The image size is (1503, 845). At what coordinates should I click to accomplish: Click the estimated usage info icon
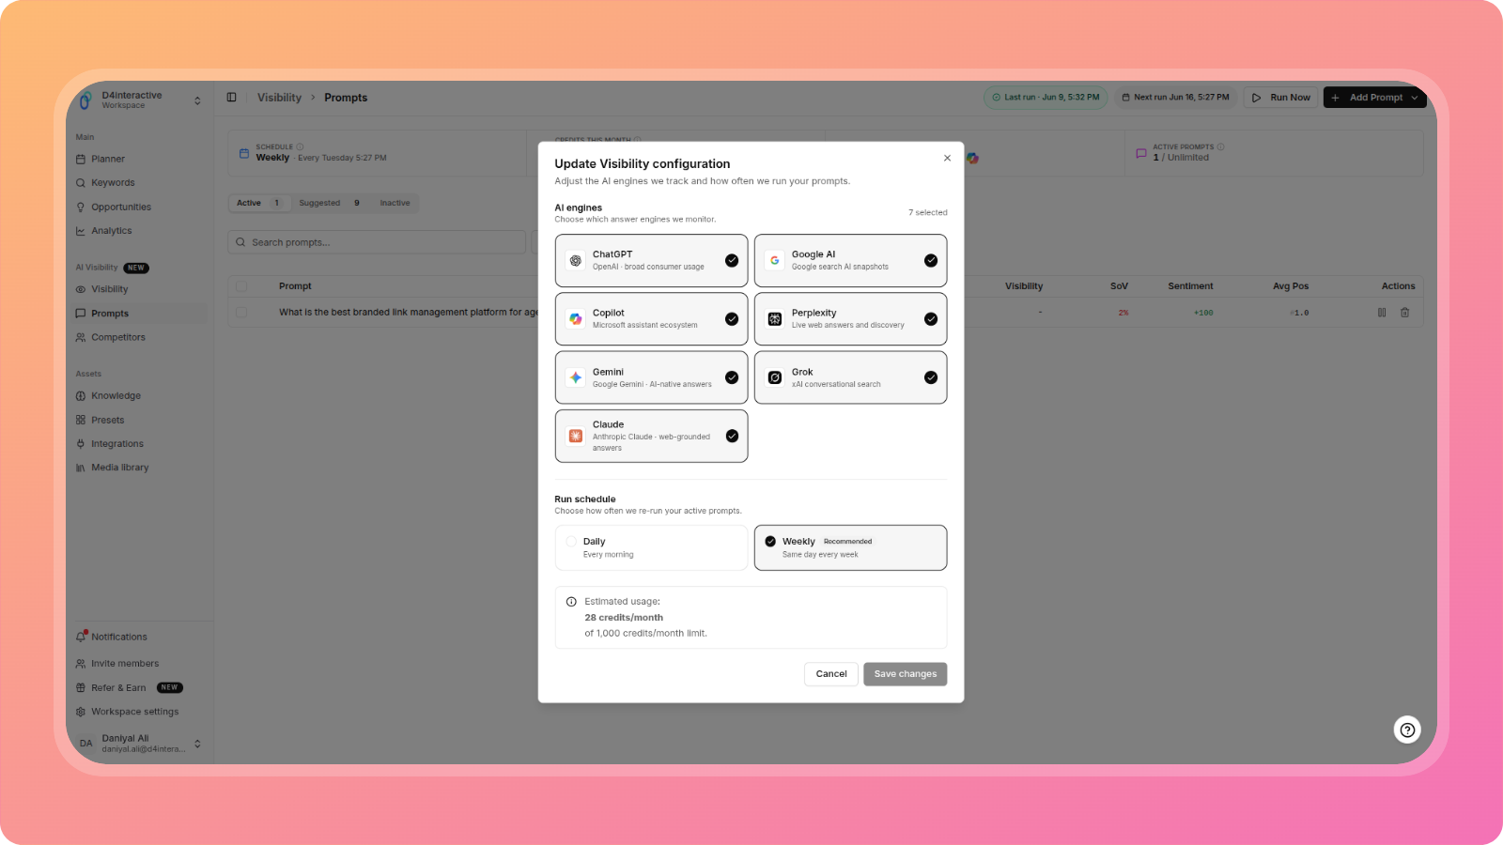click(x=571, y=602)
